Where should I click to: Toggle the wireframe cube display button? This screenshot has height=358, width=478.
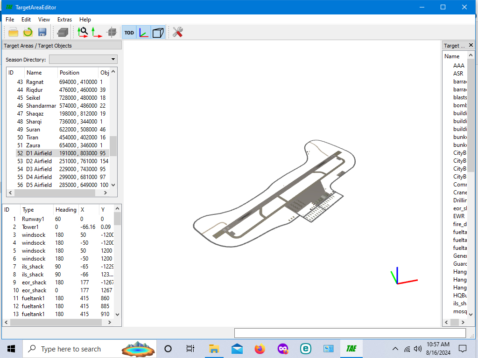[158, 32]
